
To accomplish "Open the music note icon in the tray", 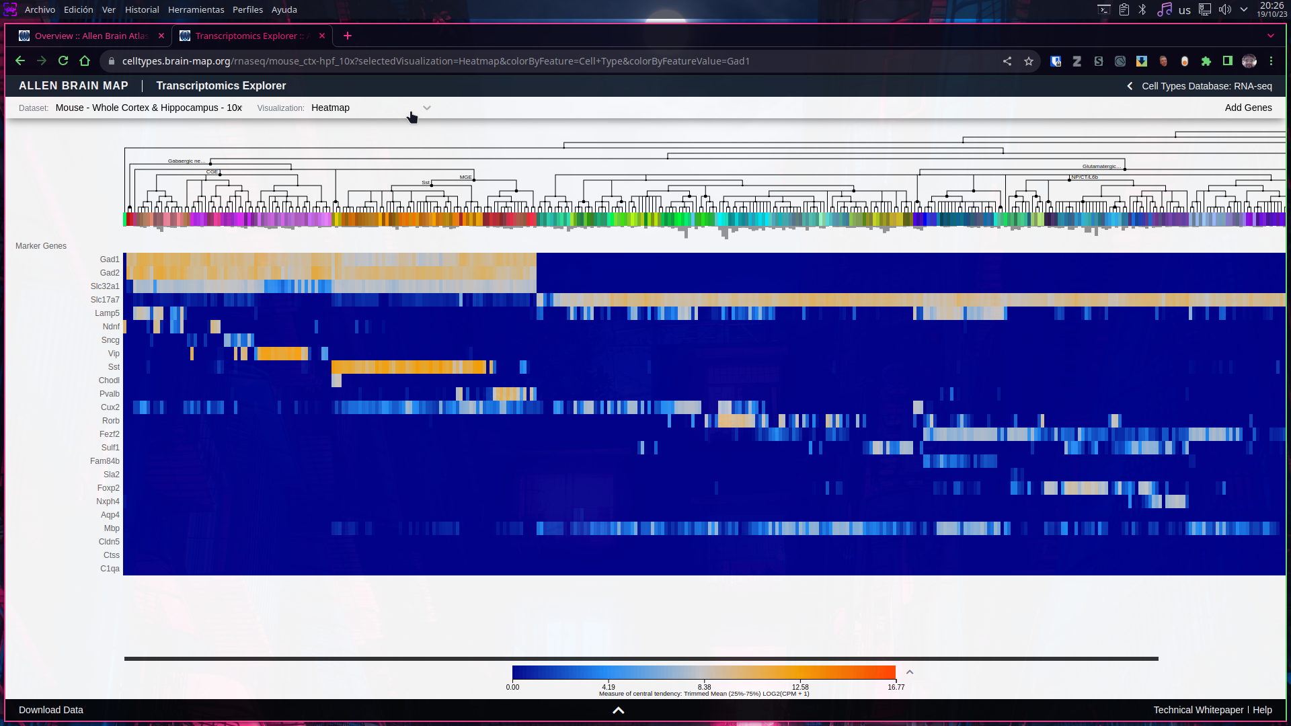I will coord(1165,9).
